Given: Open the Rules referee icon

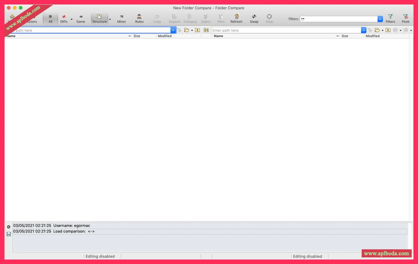Looking at the screenshot, I should (139, 18).
